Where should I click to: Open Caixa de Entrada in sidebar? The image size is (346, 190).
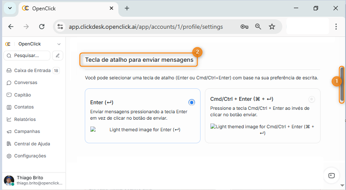(x=32, y=70)
